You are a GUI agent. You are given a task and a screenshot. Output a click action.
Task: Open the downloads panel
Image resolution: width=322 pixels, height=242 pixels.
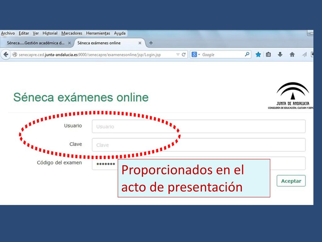click(x=280, y=55)
